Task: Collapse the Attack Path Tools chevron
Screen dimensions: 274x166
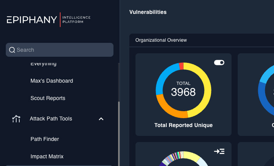Action: point(101,119)
